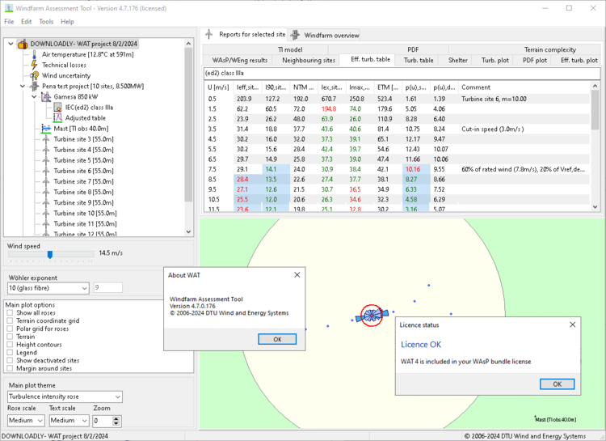Viewport: 606px width, 441px height.
Task: Click the Wind uncertainty question mark icon
Action: 35,75
